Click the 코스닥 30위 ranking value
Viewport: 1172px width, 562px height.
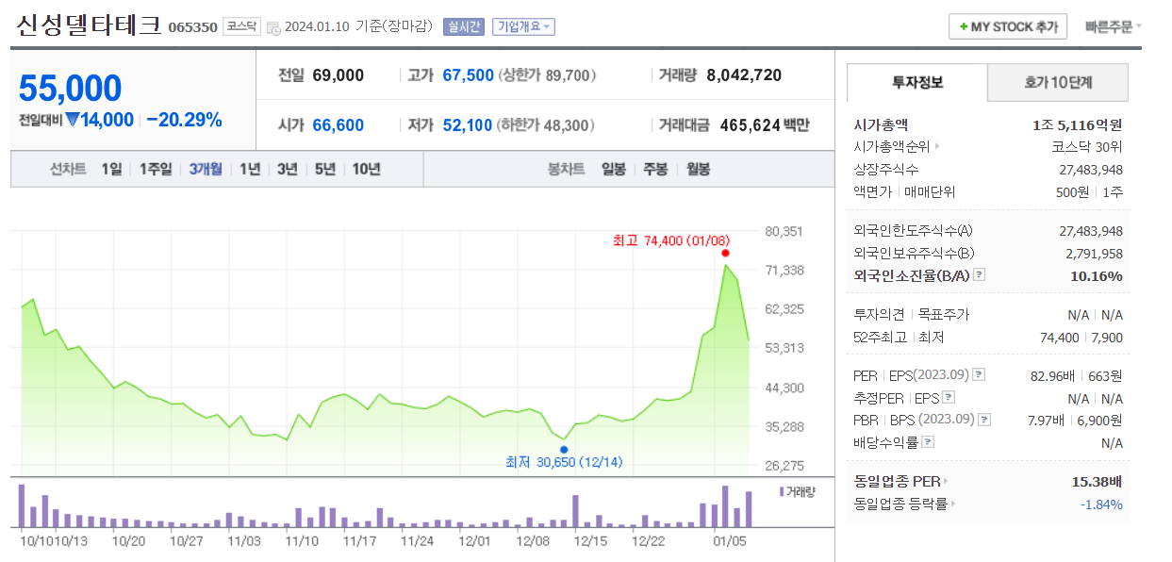pyautogui.click(x=1087, y=147)
